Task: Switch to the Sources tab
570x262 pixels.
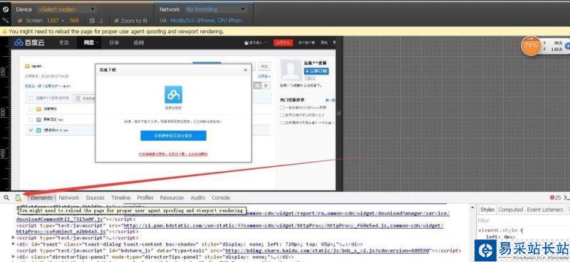Action: click(x=95, y=197)
